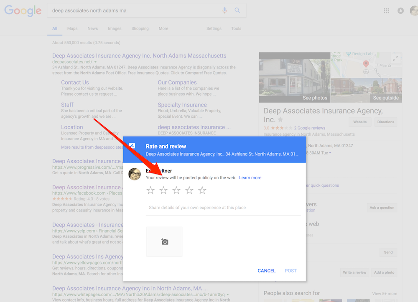
Task: Select the fifth rating star
Action: tap(202, 190)
